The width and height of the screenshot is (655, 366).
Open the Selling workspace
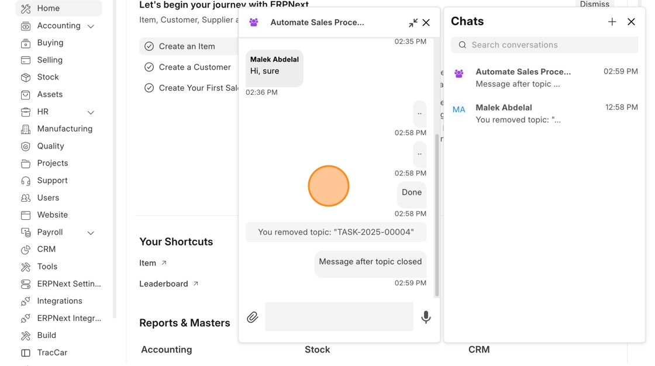coord(50,60)
